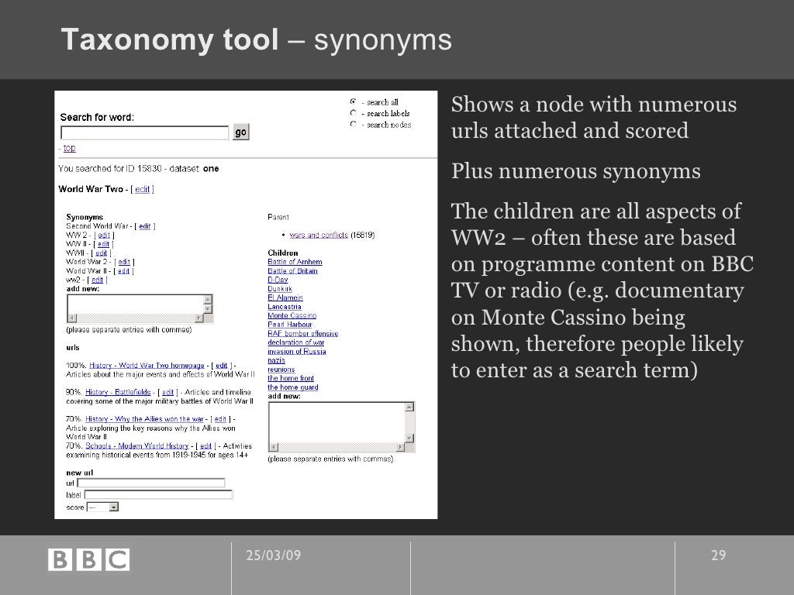Select the 'search all' radio button
This screenshot has width=794, height=595.
tap(353, 101)
